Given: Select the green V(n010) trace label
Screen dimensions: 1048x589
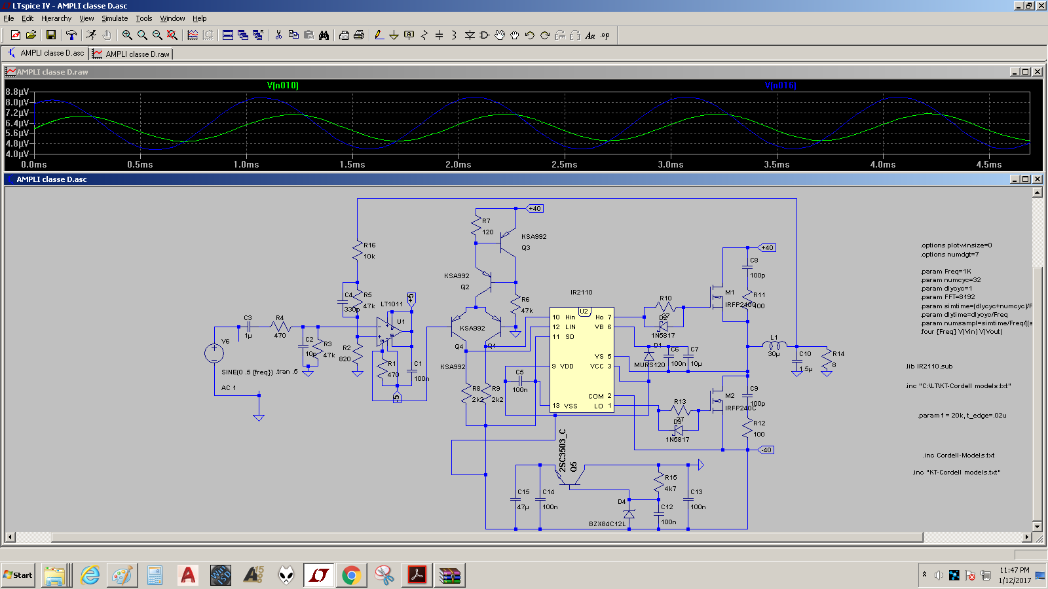Looking at the screenshot, I should 283,85.
